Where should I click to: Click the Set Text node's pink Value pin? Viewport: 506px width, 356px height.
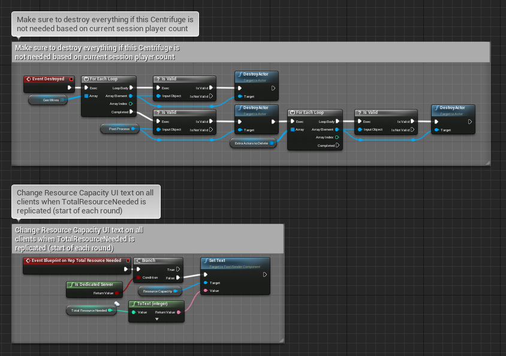pos(206,291)
